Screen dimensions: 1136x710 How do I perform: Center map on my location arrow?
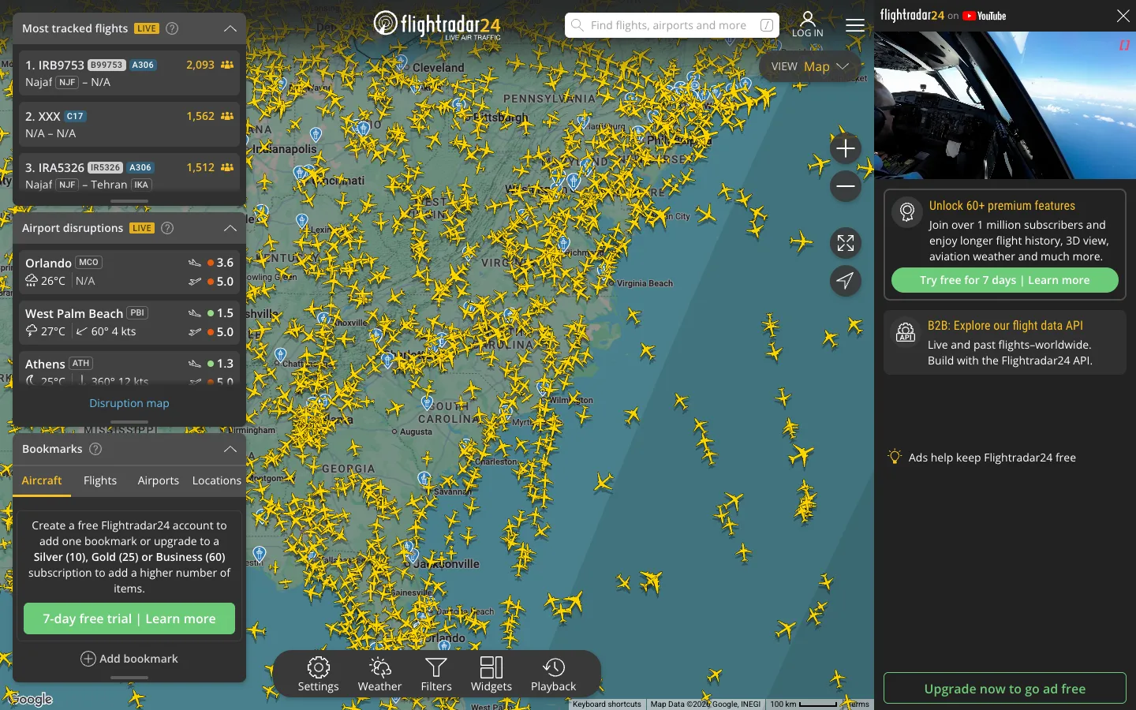coord(846,281)
